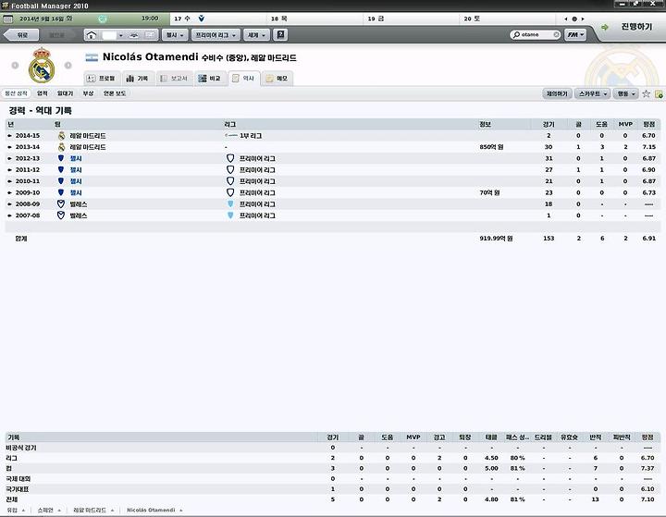This screenshot has width=666, height=517.
Task: Click the Chelsea crest in the 2012-13 row
Action: click(x=61, y=158)
